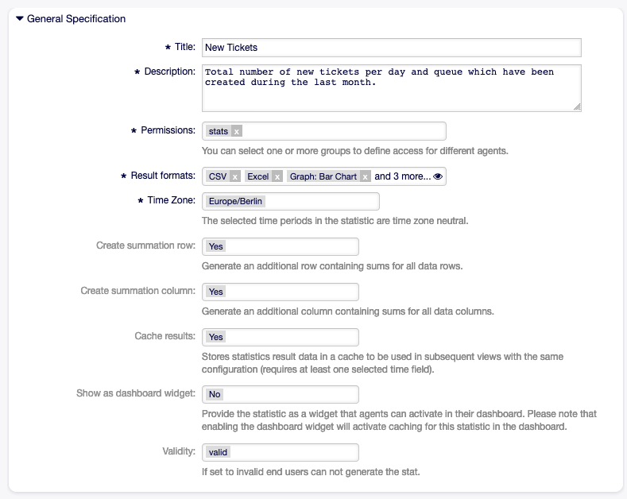Image resolution: width=627 pixels, height=499 pixels.
Task: Show all selected result formats (eye icon)
Action: pos(438,176)
